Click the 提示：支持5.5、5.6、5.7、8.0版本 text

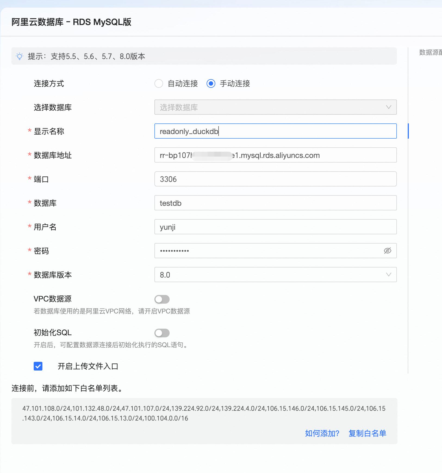tap(86, 56)
